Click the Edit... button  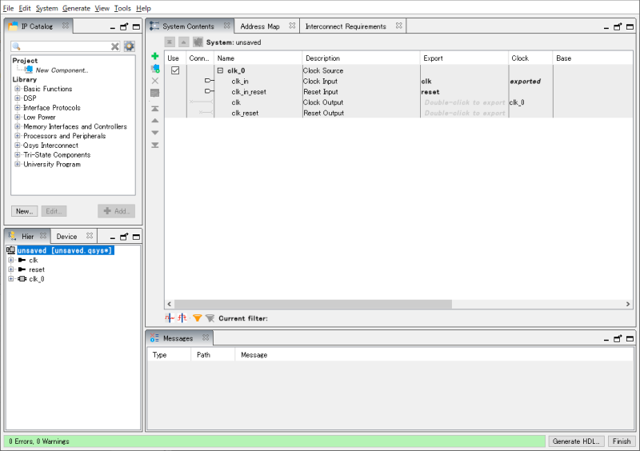click(54, 211)
